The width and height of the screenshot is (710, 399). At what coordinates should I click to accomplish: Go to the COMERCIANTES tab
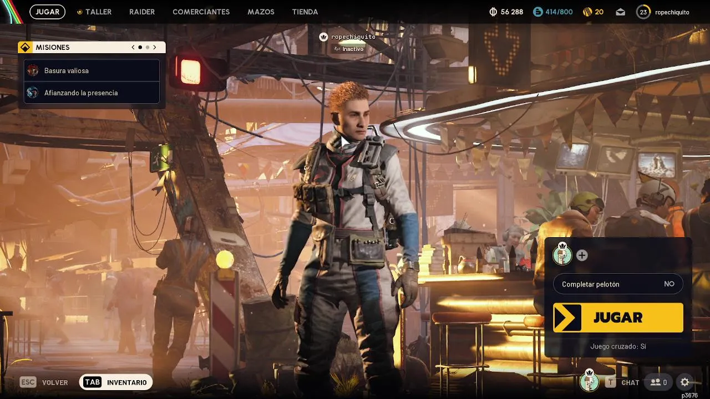(x=201, y=12)
